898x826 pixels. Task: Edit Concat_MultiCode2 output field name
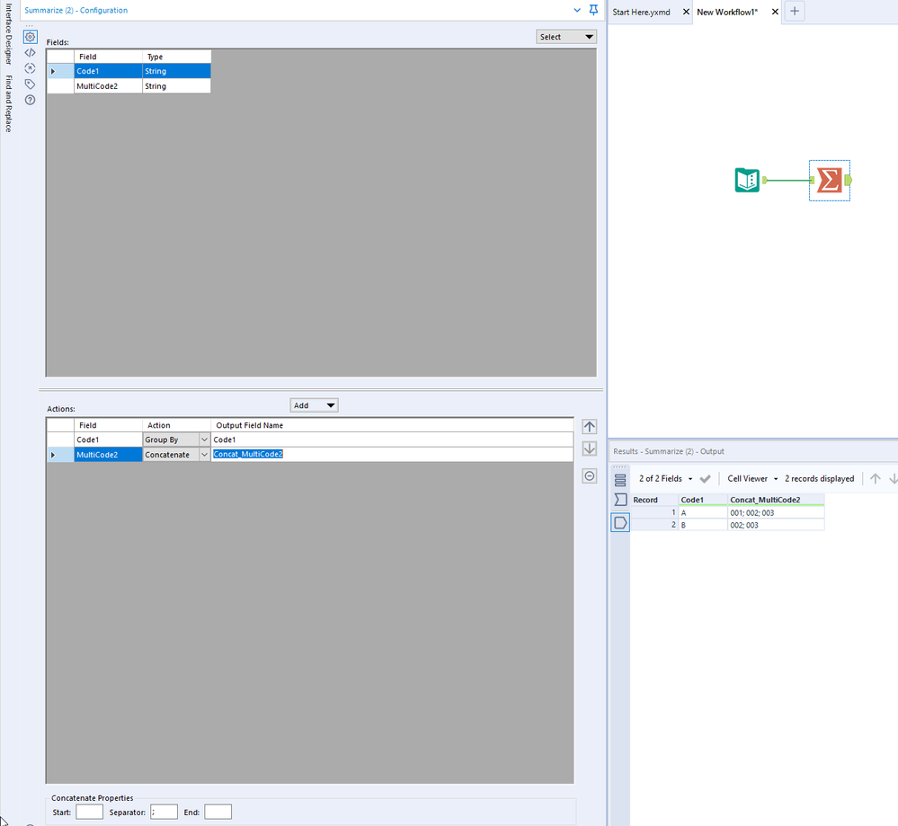click(x=392, y=454)
